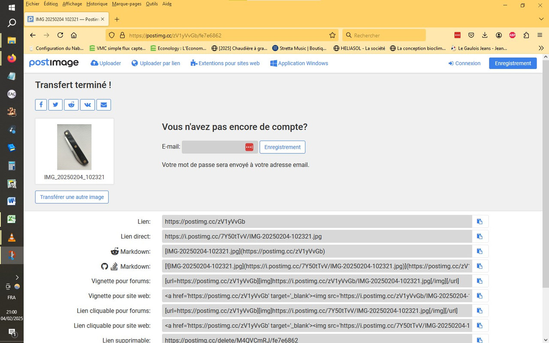549x343 pixels.
Task: Share the image on Facebook
Action: coord(41,105)
